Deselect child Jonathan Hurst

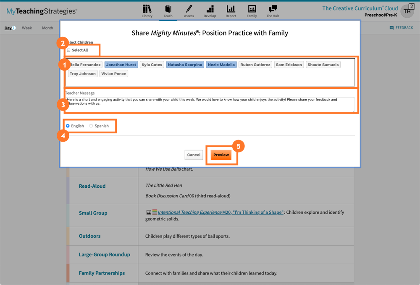click(x=121, y=65)
